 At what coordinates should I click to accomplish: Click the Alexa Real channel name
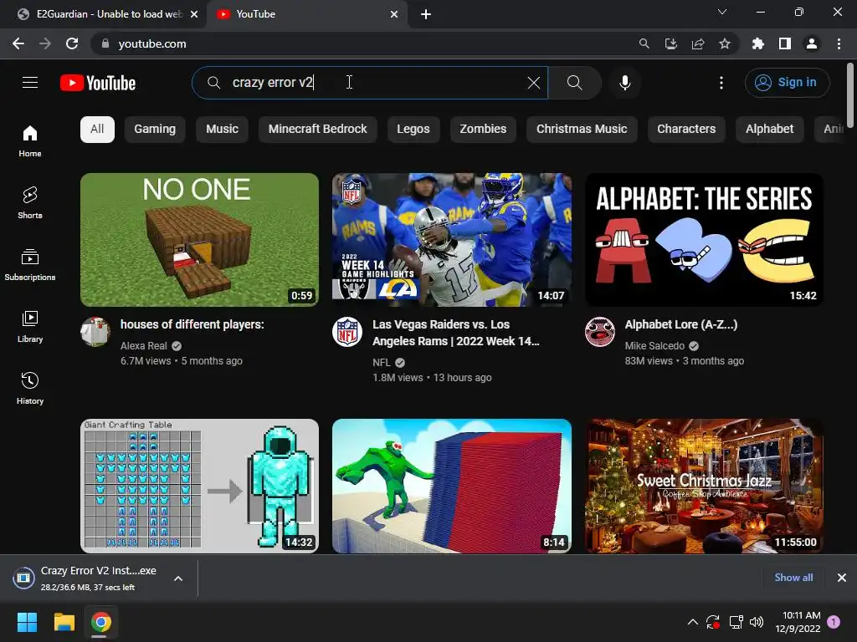tap(144, 345)
